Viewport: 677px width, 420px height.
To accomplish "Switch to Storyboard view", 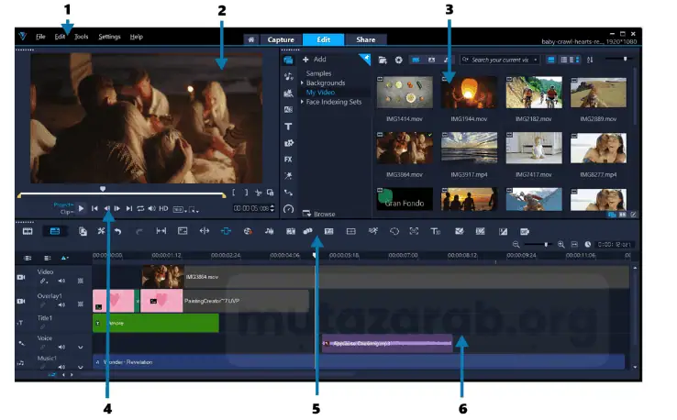I will (28, 231).
